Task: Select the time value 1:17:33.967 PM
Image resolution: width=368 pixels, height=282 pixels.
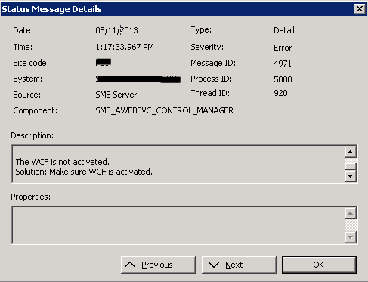Action: click(x=125, y=47)
